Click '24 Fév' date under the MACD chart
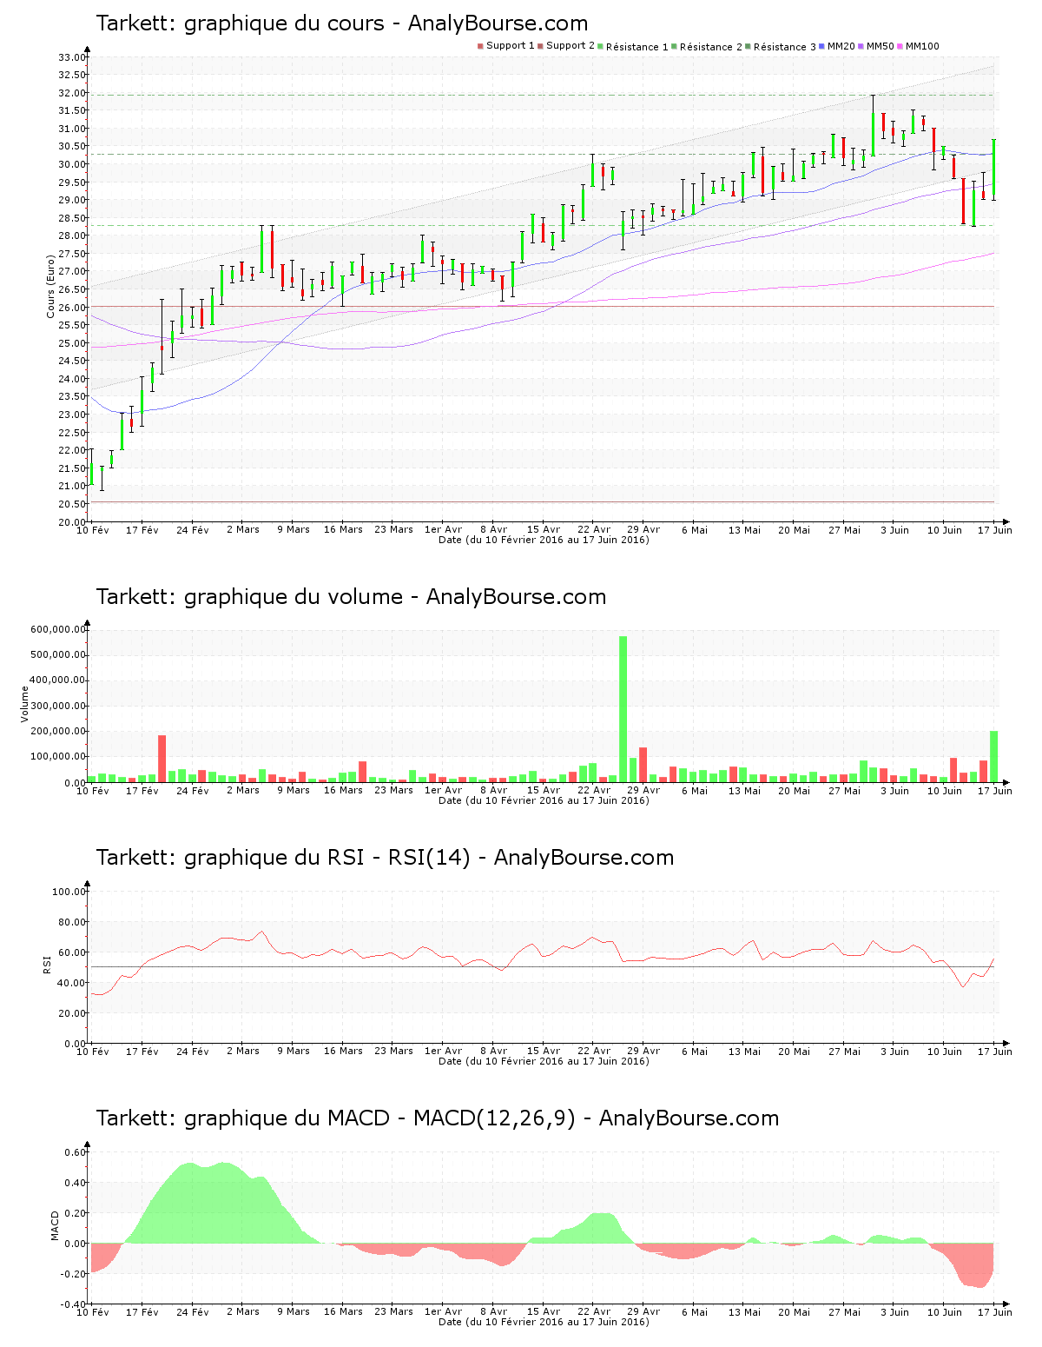The image size is (1042, 1347). point(193,1311)
